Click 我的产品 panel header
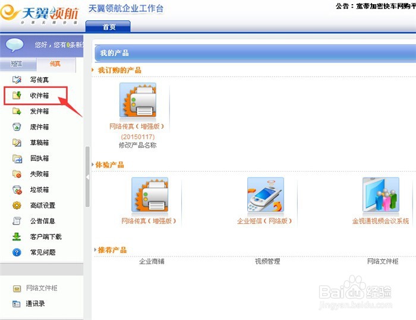The image size is (416, 320). pos(255,53)
